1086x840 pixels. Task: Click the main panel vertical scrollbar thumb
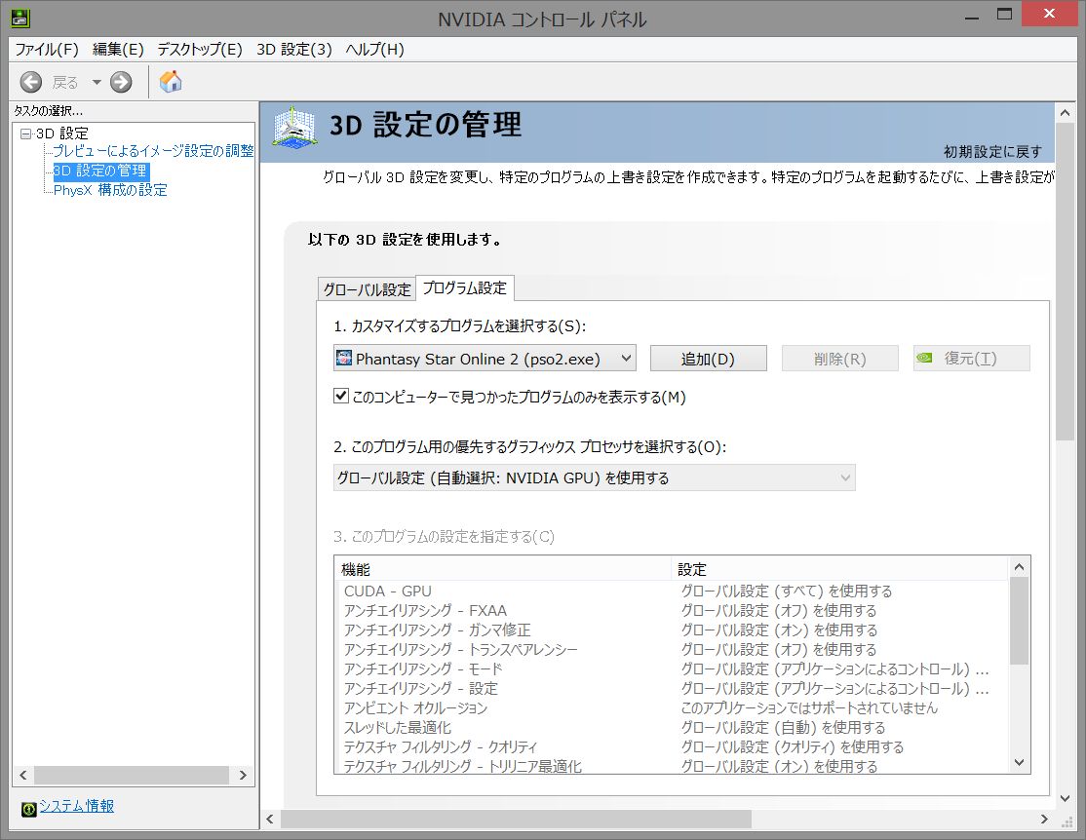tap(1065, 282)
